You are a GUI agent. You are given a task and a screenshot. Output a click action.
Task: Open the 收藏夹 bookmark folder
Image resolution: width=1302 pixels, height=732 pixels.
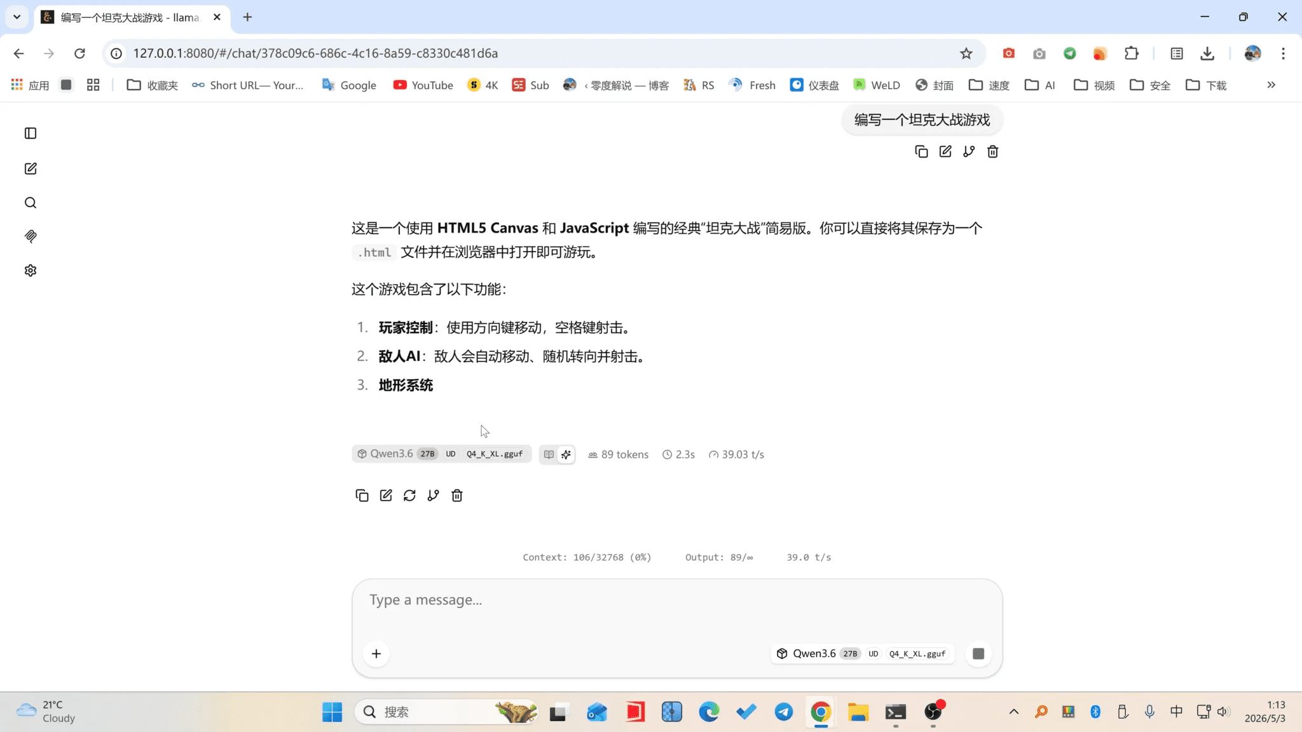[152, 85]
